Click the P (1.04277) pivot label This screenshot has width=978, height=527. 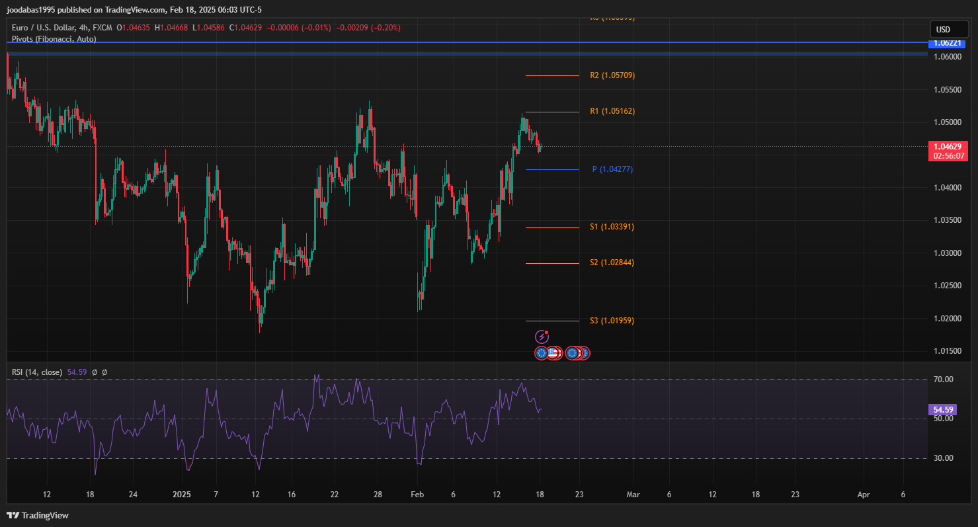[612, 169]
